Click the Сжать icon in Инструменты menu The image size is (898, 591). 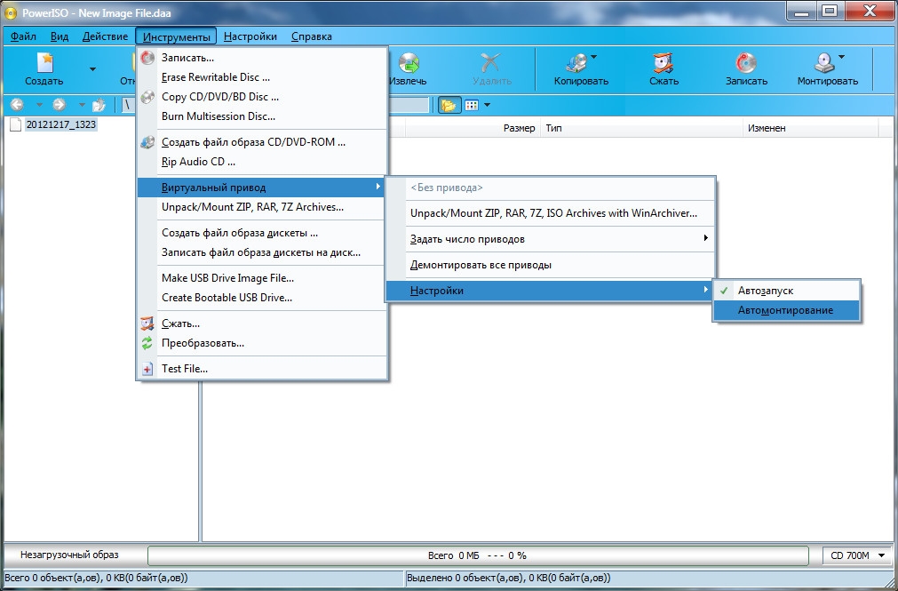(x=147, y=323)
